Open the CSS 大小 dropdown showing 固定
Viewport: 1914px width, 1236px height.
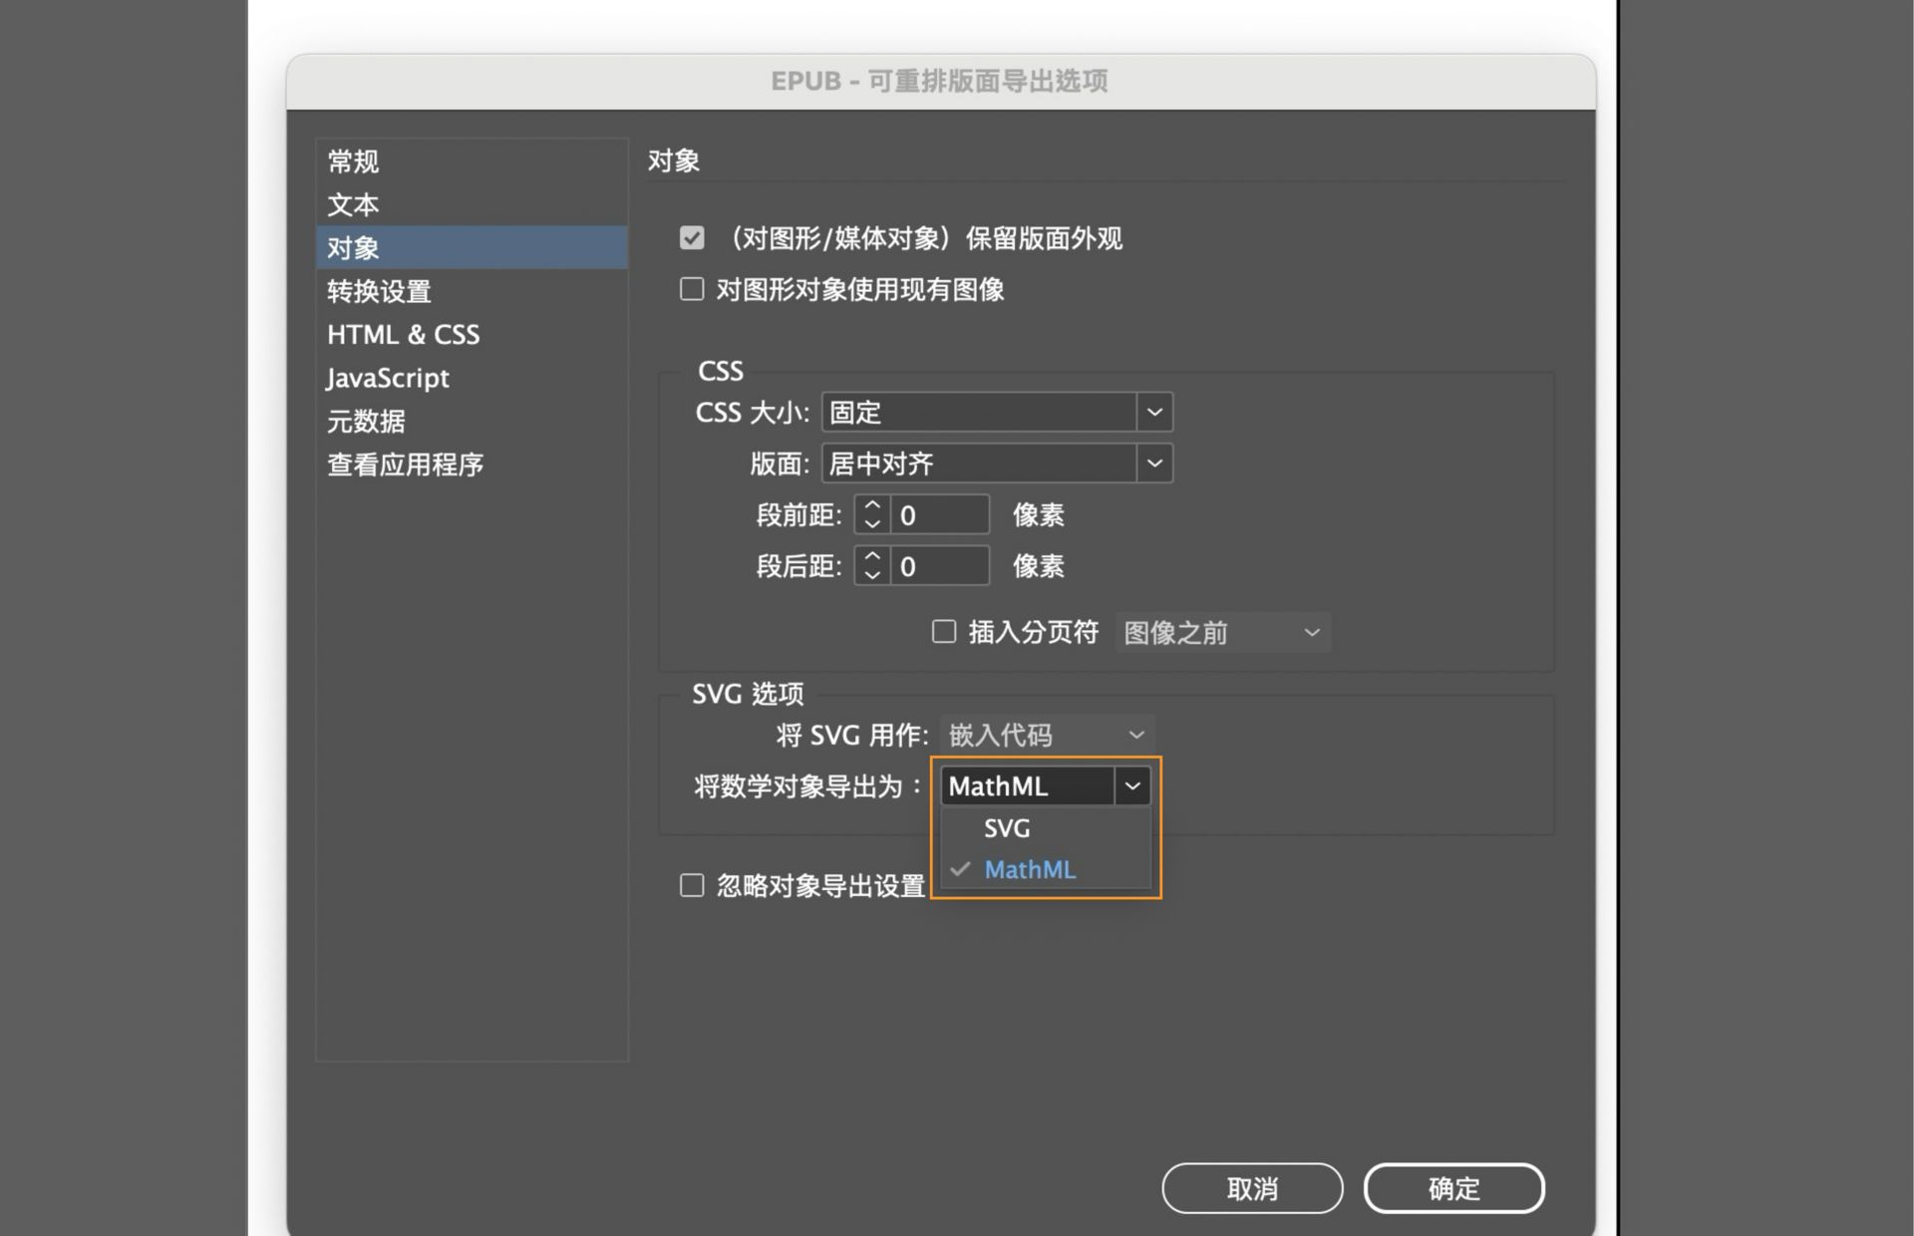1154,411
